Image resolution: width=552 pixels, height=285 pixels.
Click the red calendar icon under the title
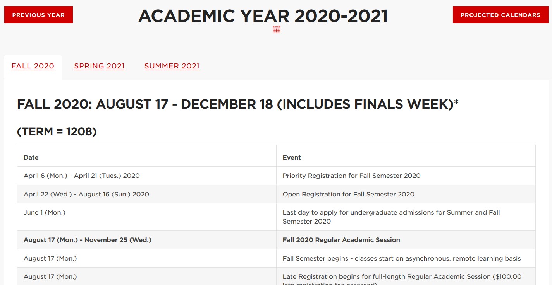click(276, 29)
